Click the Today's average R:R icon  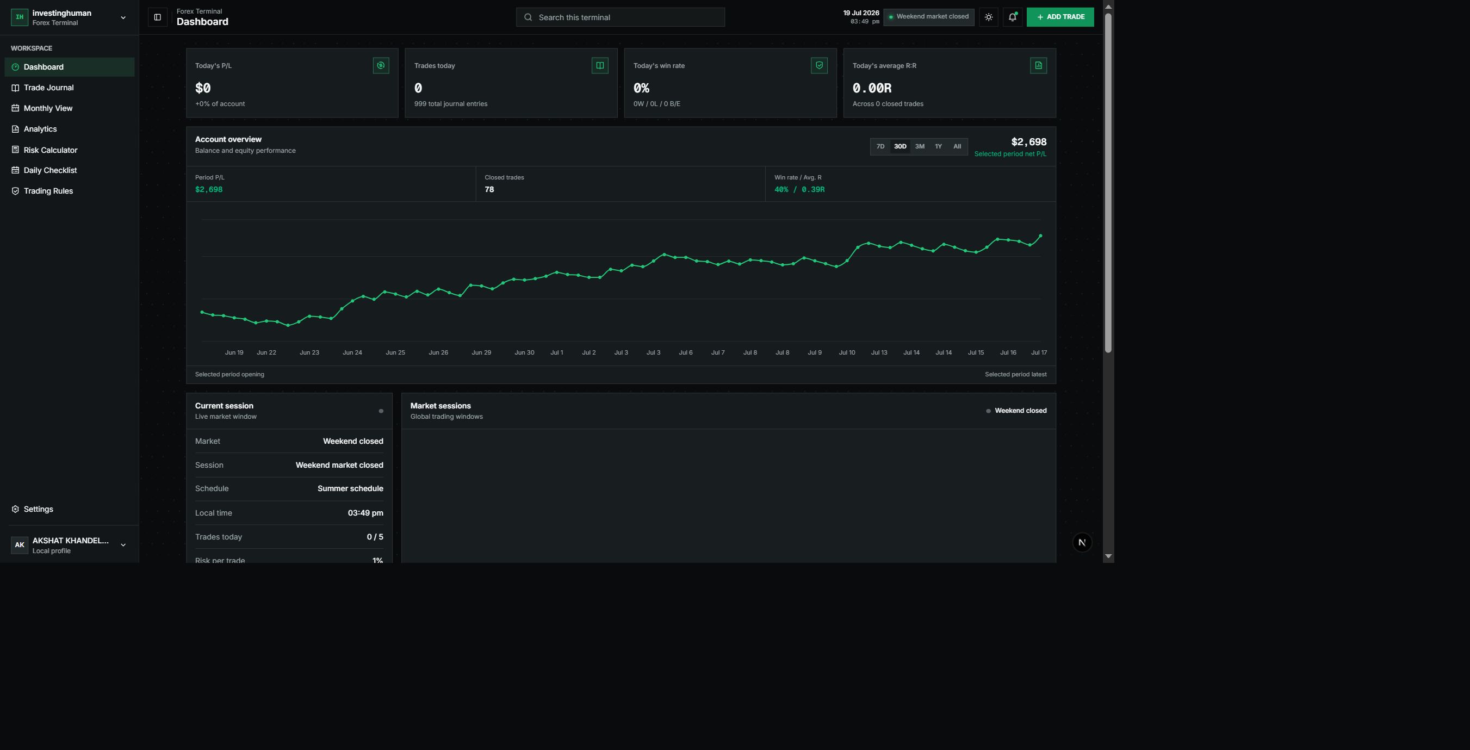pos(1039,66)
